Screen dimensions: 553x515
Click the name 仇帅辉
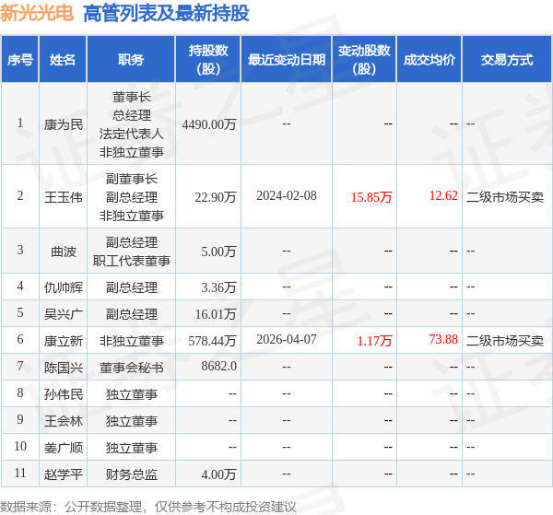point(64,287)
